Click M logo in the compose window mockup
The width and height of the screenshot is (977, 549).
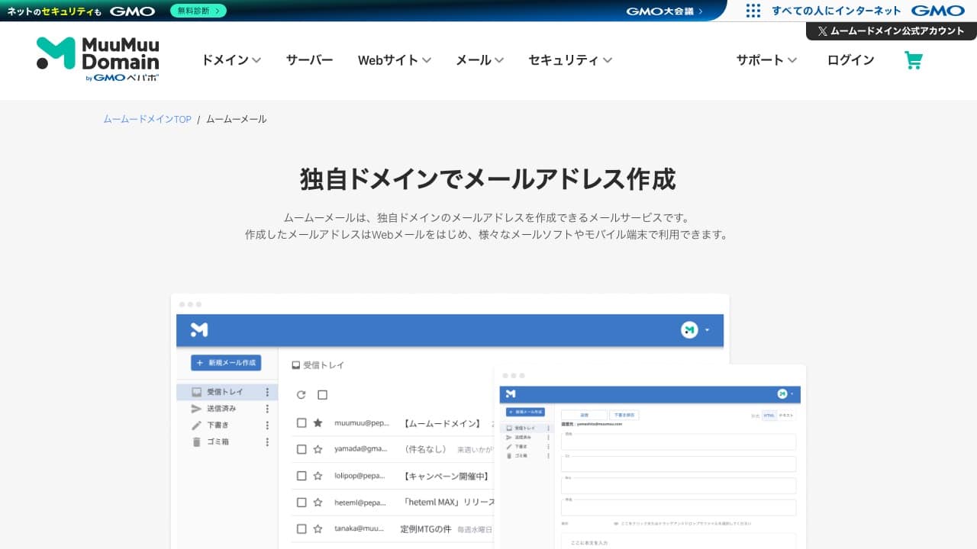coord(511,393)
